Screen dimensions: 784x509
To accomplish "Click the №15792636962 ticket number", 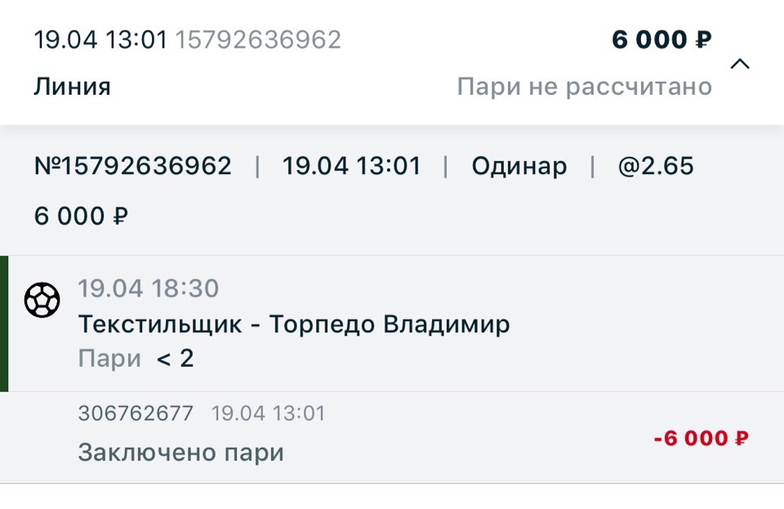I will pyautogui.click(x=132, y=167).
